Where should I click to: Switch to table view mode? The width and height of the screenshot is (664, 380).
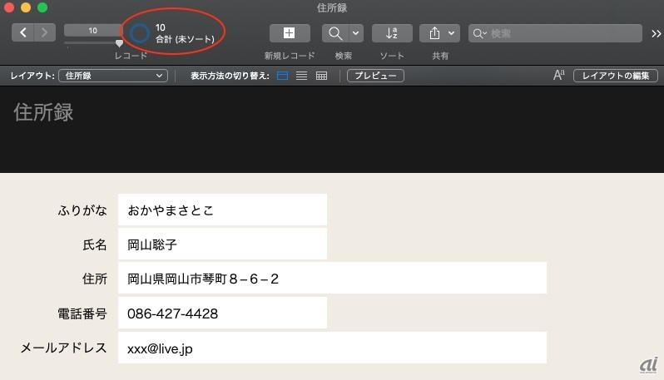click(321, 76)
